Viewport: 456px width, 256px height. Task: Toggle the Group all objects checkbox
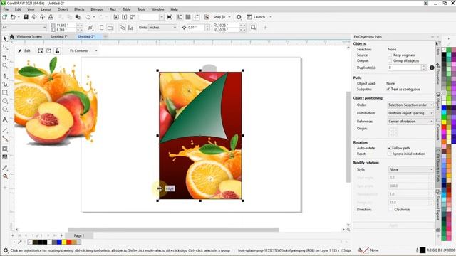pos(390,60)
